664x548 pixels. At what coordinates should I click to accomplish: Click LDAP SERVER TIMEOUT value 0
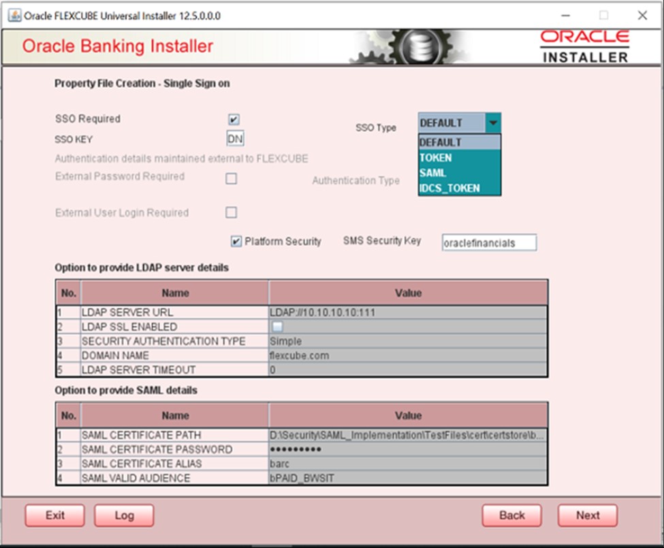point(408,370)
